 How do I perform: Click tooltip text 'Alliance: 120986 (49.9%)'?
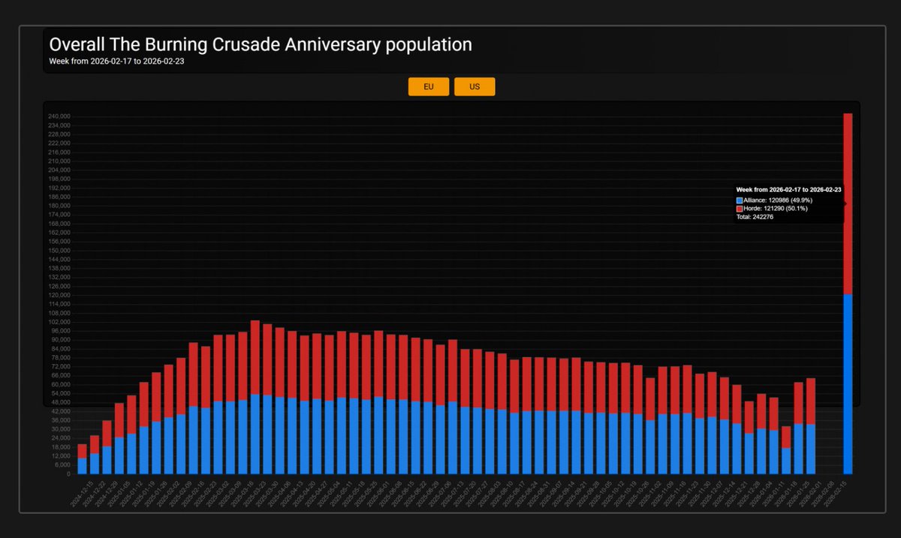[778, 200]
